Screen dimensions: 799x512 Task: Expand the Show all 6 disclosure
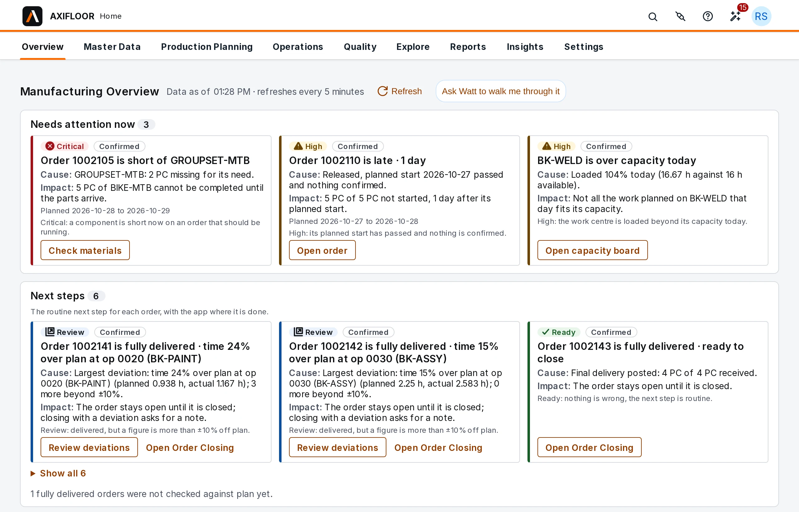coord(58,473)
